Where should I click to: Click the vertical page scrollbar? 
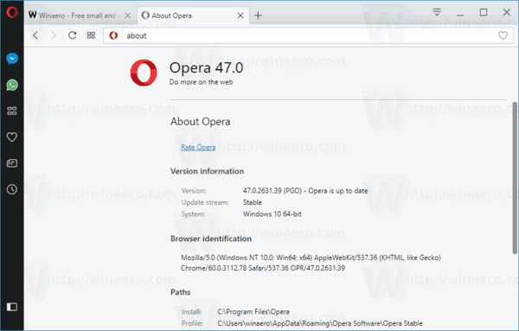pyautogui.click(x=515, y=178)
